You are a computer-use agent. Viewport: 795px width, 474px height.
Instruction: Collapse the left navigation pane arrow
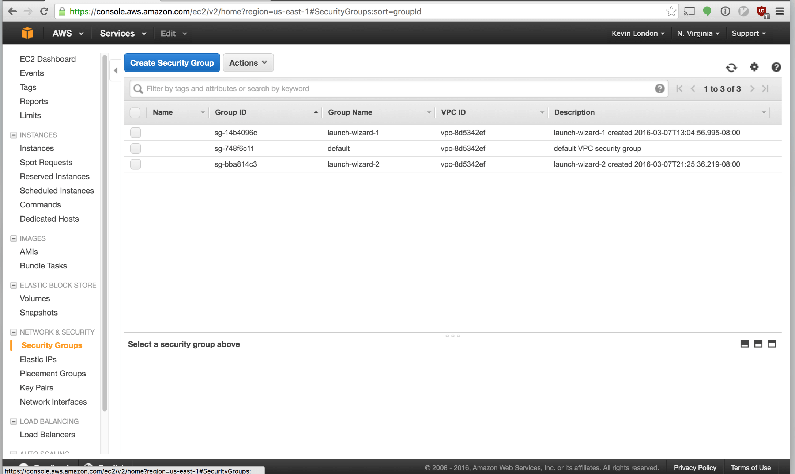[116, 70]
